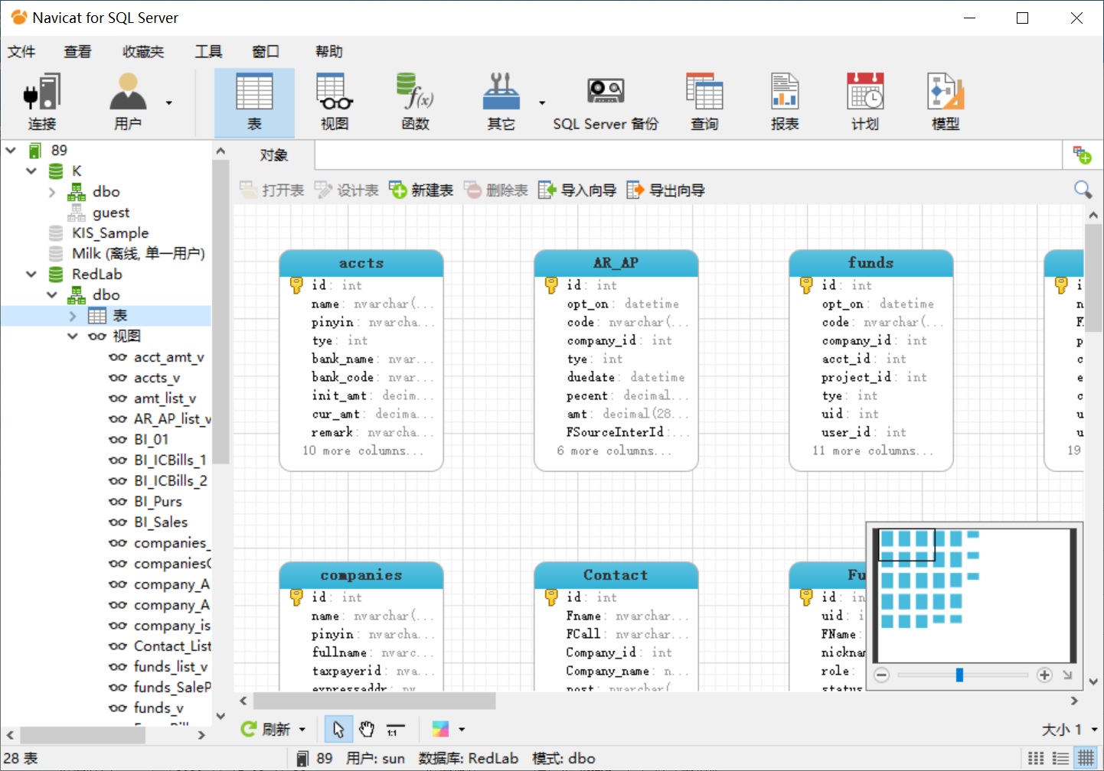The width and height of the screenshot is (1104, 771).
Task: Collapse the navigator overview arrow
Action: 1067,675
